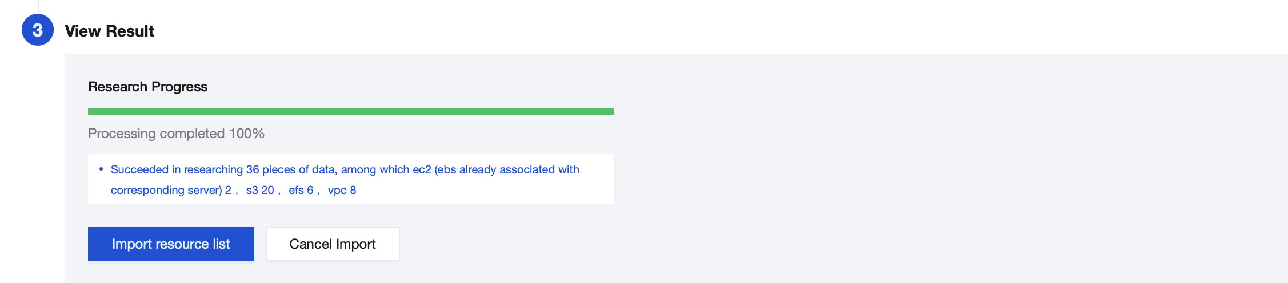
Task: Click the vertical step connector line above step 3
Action: tap(38, 6)
